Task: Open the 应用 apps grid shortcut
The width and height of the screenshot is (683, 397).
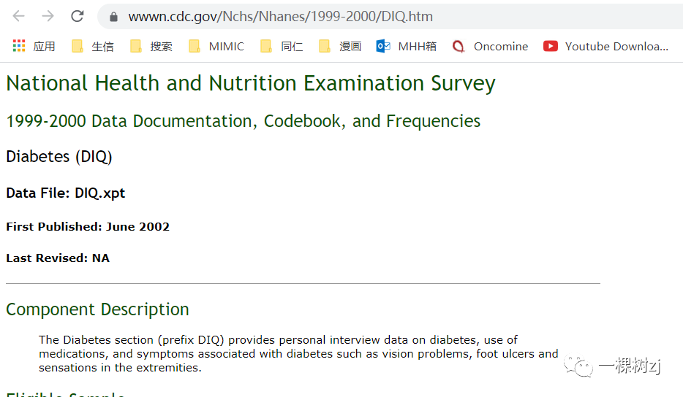Action: pos(34,46)
